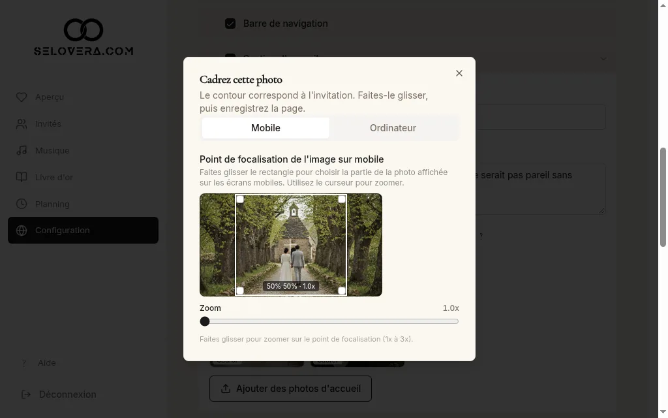The image size is (668, 418).
Task: Click the textarea resize grip
Action: point(602,211)
